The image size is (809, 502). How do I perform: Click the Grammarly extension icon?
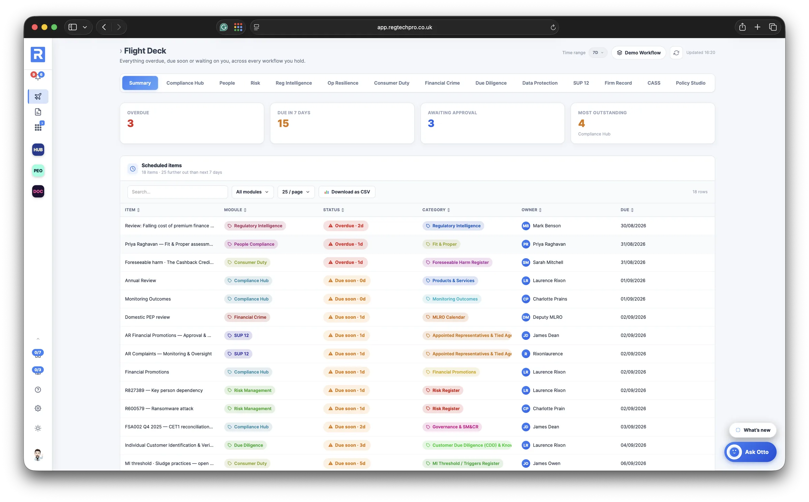point(224,27)
